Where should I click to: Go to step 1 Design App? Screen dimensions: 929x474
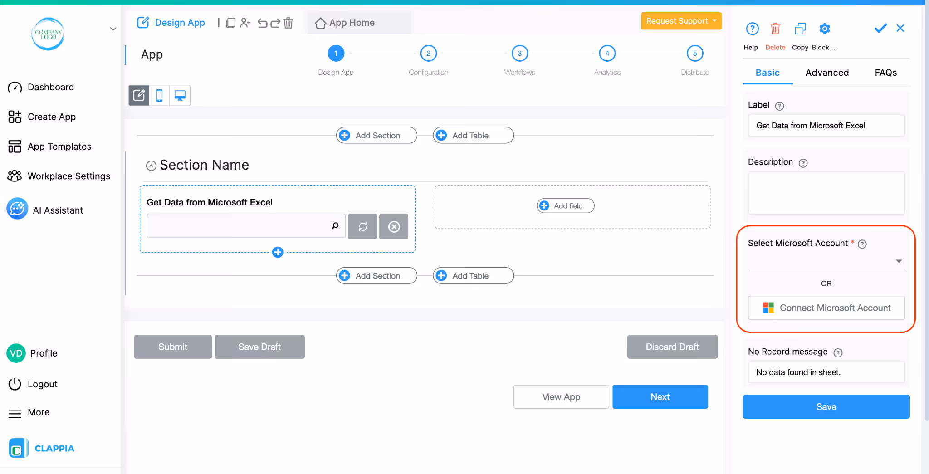[x=336, y=54]
